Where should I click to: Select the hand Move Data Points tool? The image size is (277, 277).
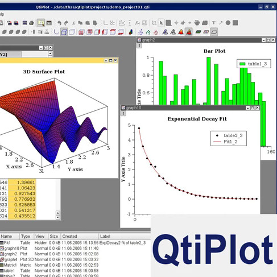pos(197,23)
